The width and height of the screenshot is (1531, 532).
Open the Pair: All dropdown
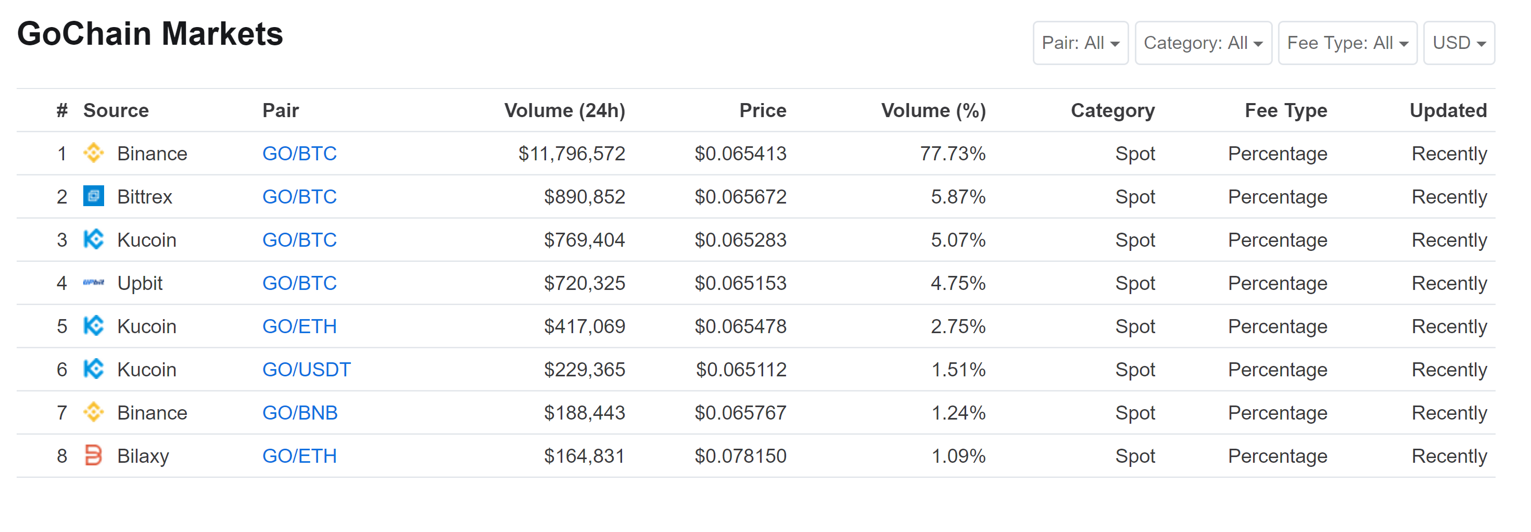point(1080,43)
